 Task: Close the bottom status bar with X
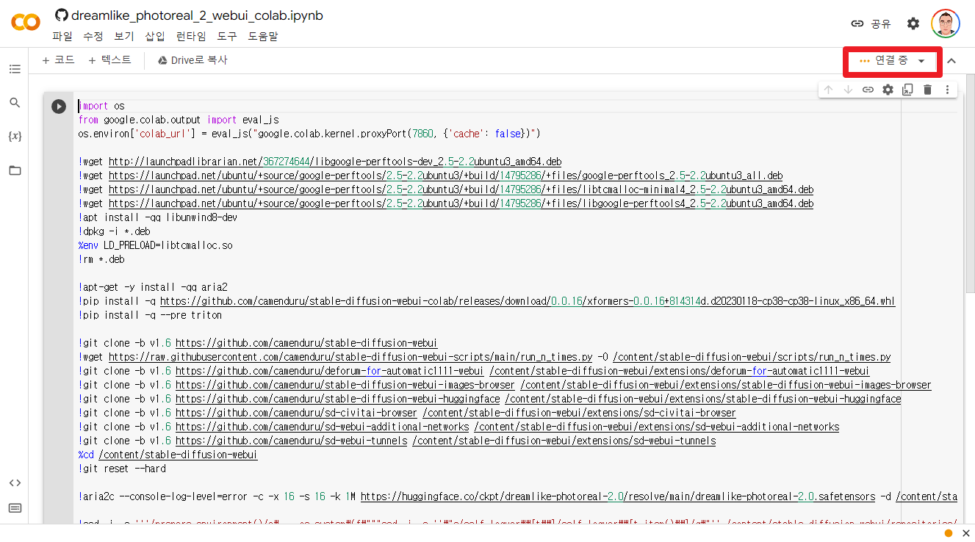tap(966, 533)
